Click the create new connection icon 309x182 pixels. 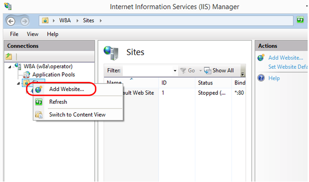9,56
